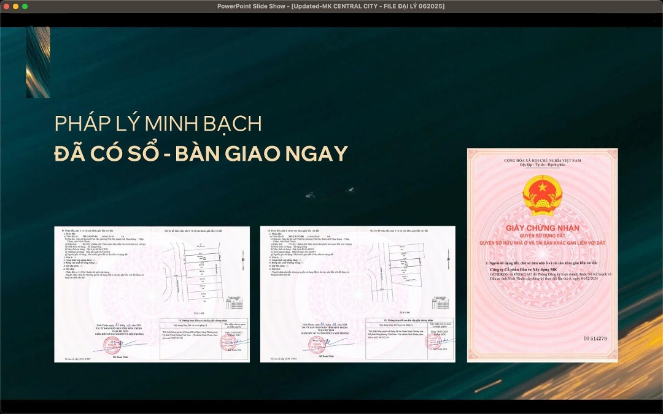Screen dimensions: 663x414
Task: Select the left land certificate scan
Action: (152, 294)
